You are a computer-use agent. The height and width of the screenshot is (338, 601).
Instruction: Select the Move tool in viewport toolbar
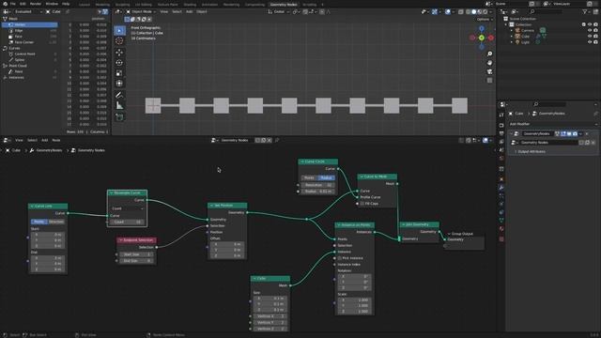[x=119, y=53]
